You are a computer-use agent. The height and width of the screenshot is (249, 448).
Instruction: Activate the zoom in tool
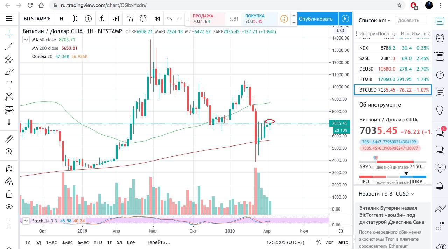(9, 152)
